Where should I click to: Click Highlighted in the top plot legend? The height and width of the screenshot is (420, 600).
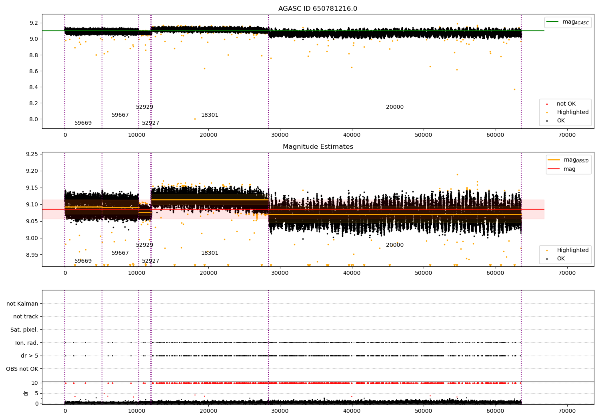(x=573, y=112)
